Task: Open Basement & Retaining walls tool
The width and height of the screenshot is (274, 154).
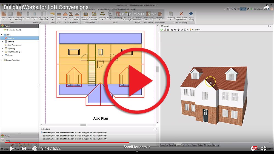Action: tap(19, 16)
